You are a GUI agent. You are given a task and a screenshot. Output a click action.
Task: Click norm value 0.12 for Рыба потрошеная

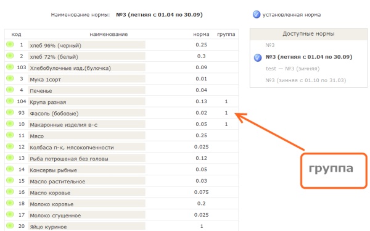tap(201, 158)
